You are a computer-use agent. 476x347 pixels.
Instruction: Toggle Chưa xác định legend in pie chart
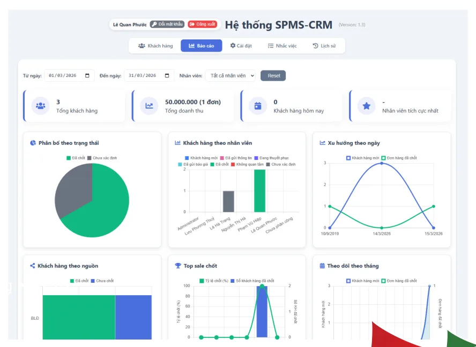click(102, 158)
